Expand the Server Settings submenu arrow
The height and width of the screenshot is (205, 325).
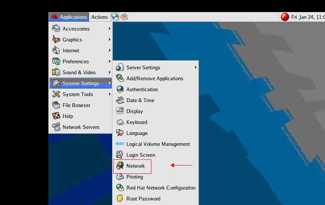(196, 67)
